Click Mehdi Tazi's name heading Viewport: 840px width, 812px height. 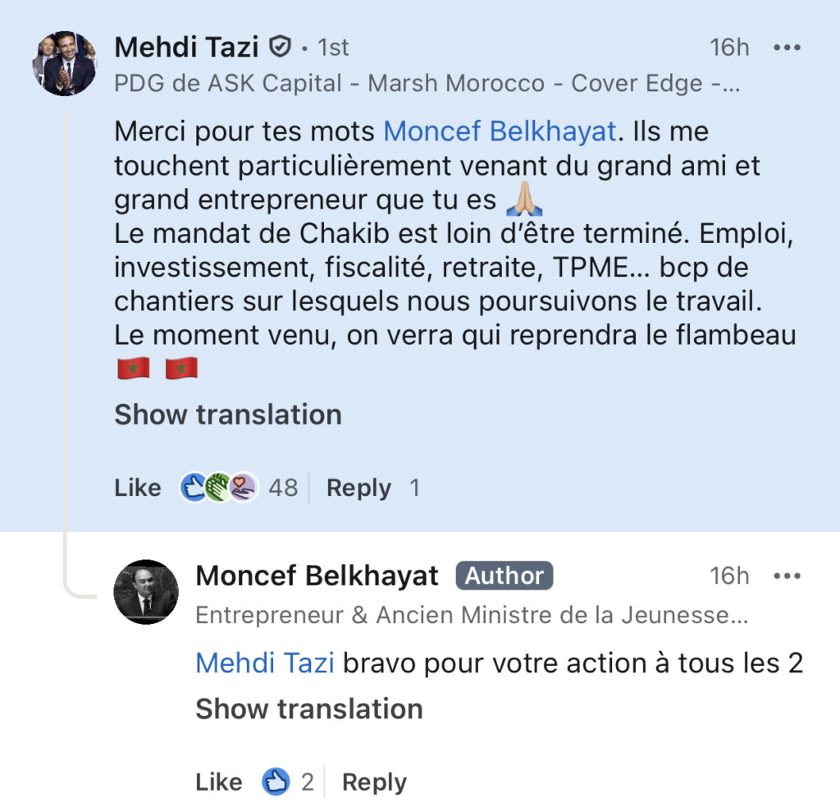(186, 48)
